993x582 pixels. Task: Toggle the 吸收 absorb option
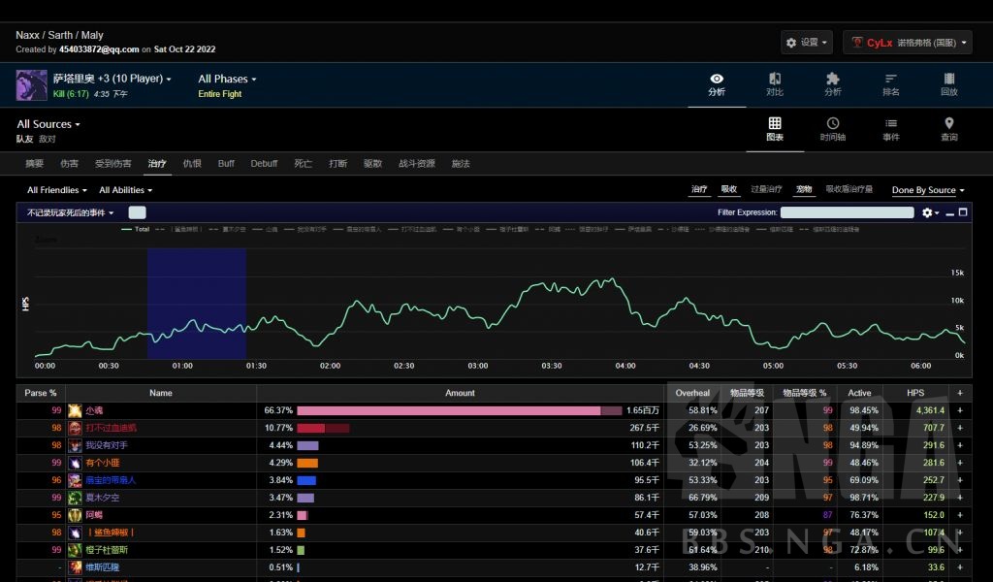coord(729,190)
